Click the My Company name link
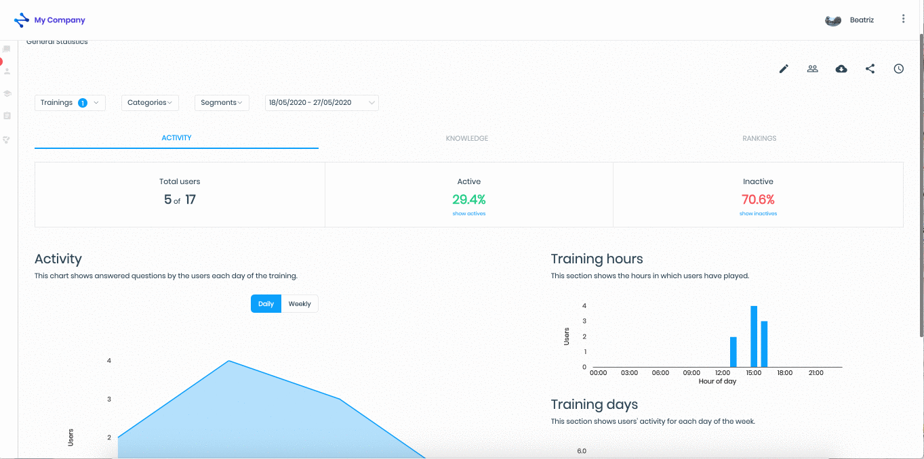The image size is (924, 459). 60,20
